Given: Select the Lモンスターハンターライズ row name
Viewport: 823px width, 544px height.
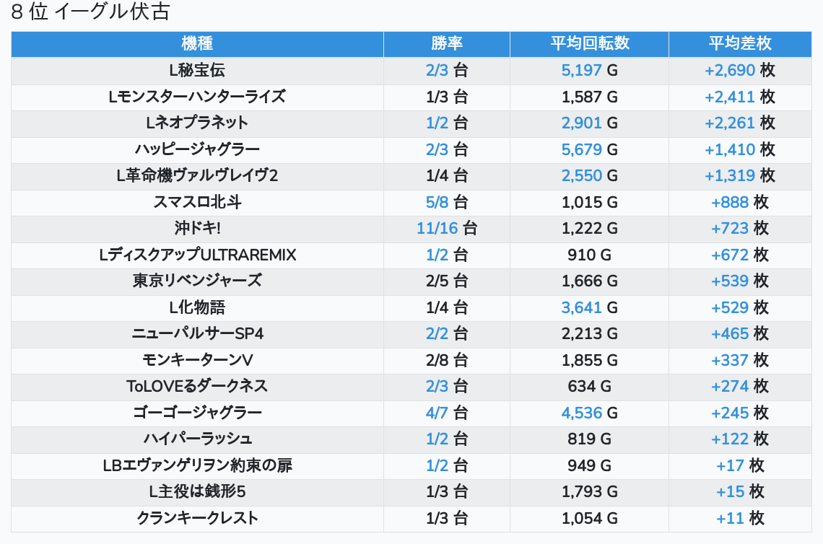Looking at the screenshot, I should [x=197, y=97].
